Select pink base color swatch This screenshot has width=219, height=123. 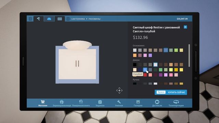(145, 55)
